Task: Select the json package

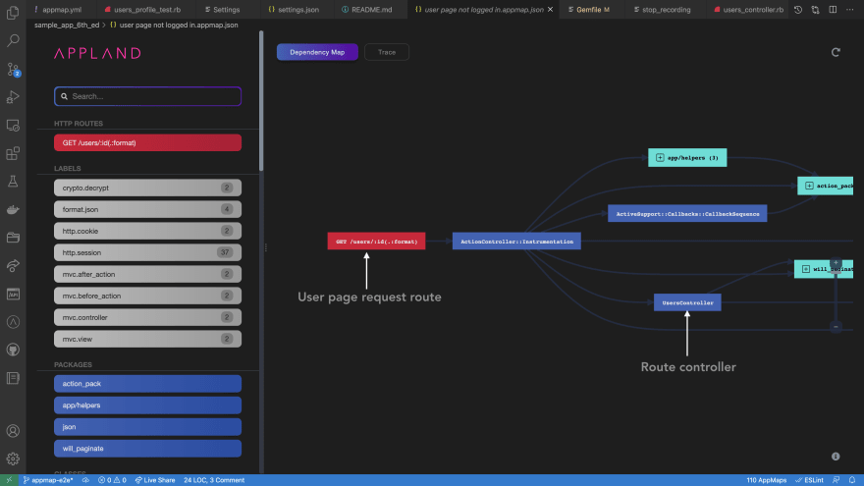Action: tap(147, 426)
